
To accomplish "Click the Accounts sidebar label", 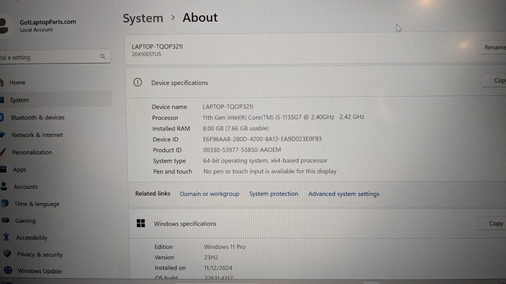I will point(26,187).
